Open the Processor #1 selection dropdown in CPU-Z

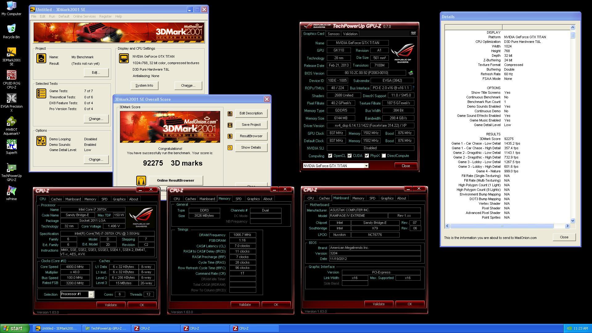[x=91, y=294]
